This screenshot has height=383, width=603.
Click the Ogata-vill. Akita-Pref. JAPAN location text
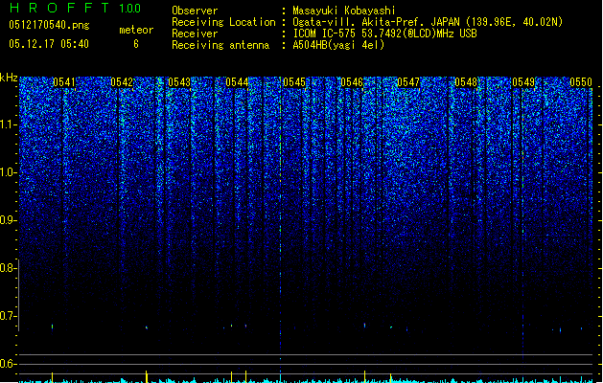428,22
